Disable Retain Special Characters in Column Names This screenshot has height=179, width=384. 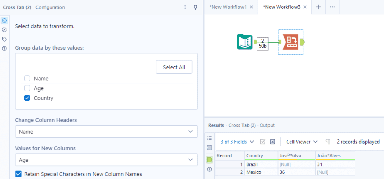tap(18, 174)
